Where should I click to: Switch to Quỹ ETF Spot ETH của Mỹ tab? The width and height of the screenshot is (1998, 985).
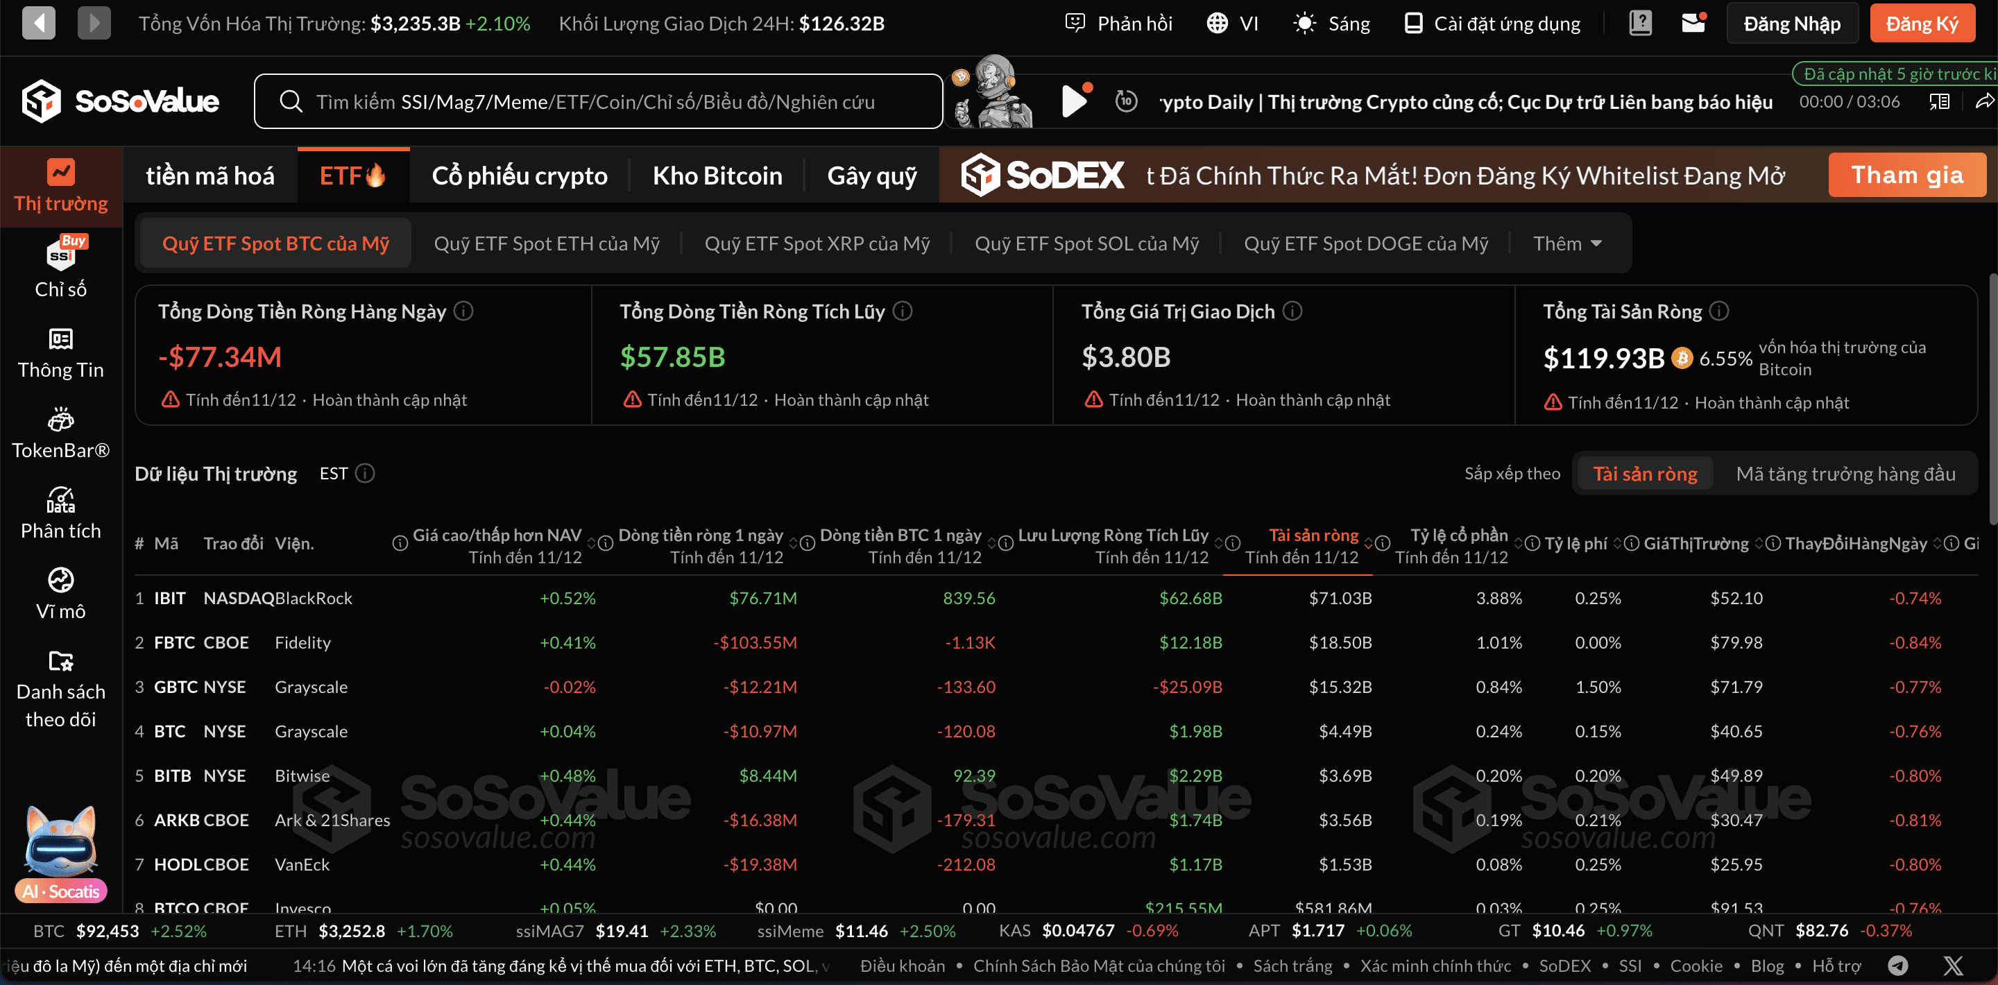click(x=546, y=243)
